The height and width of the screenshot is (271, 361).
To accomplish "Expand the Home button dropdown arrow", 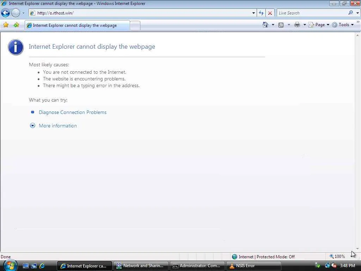I will coord(273,25).
